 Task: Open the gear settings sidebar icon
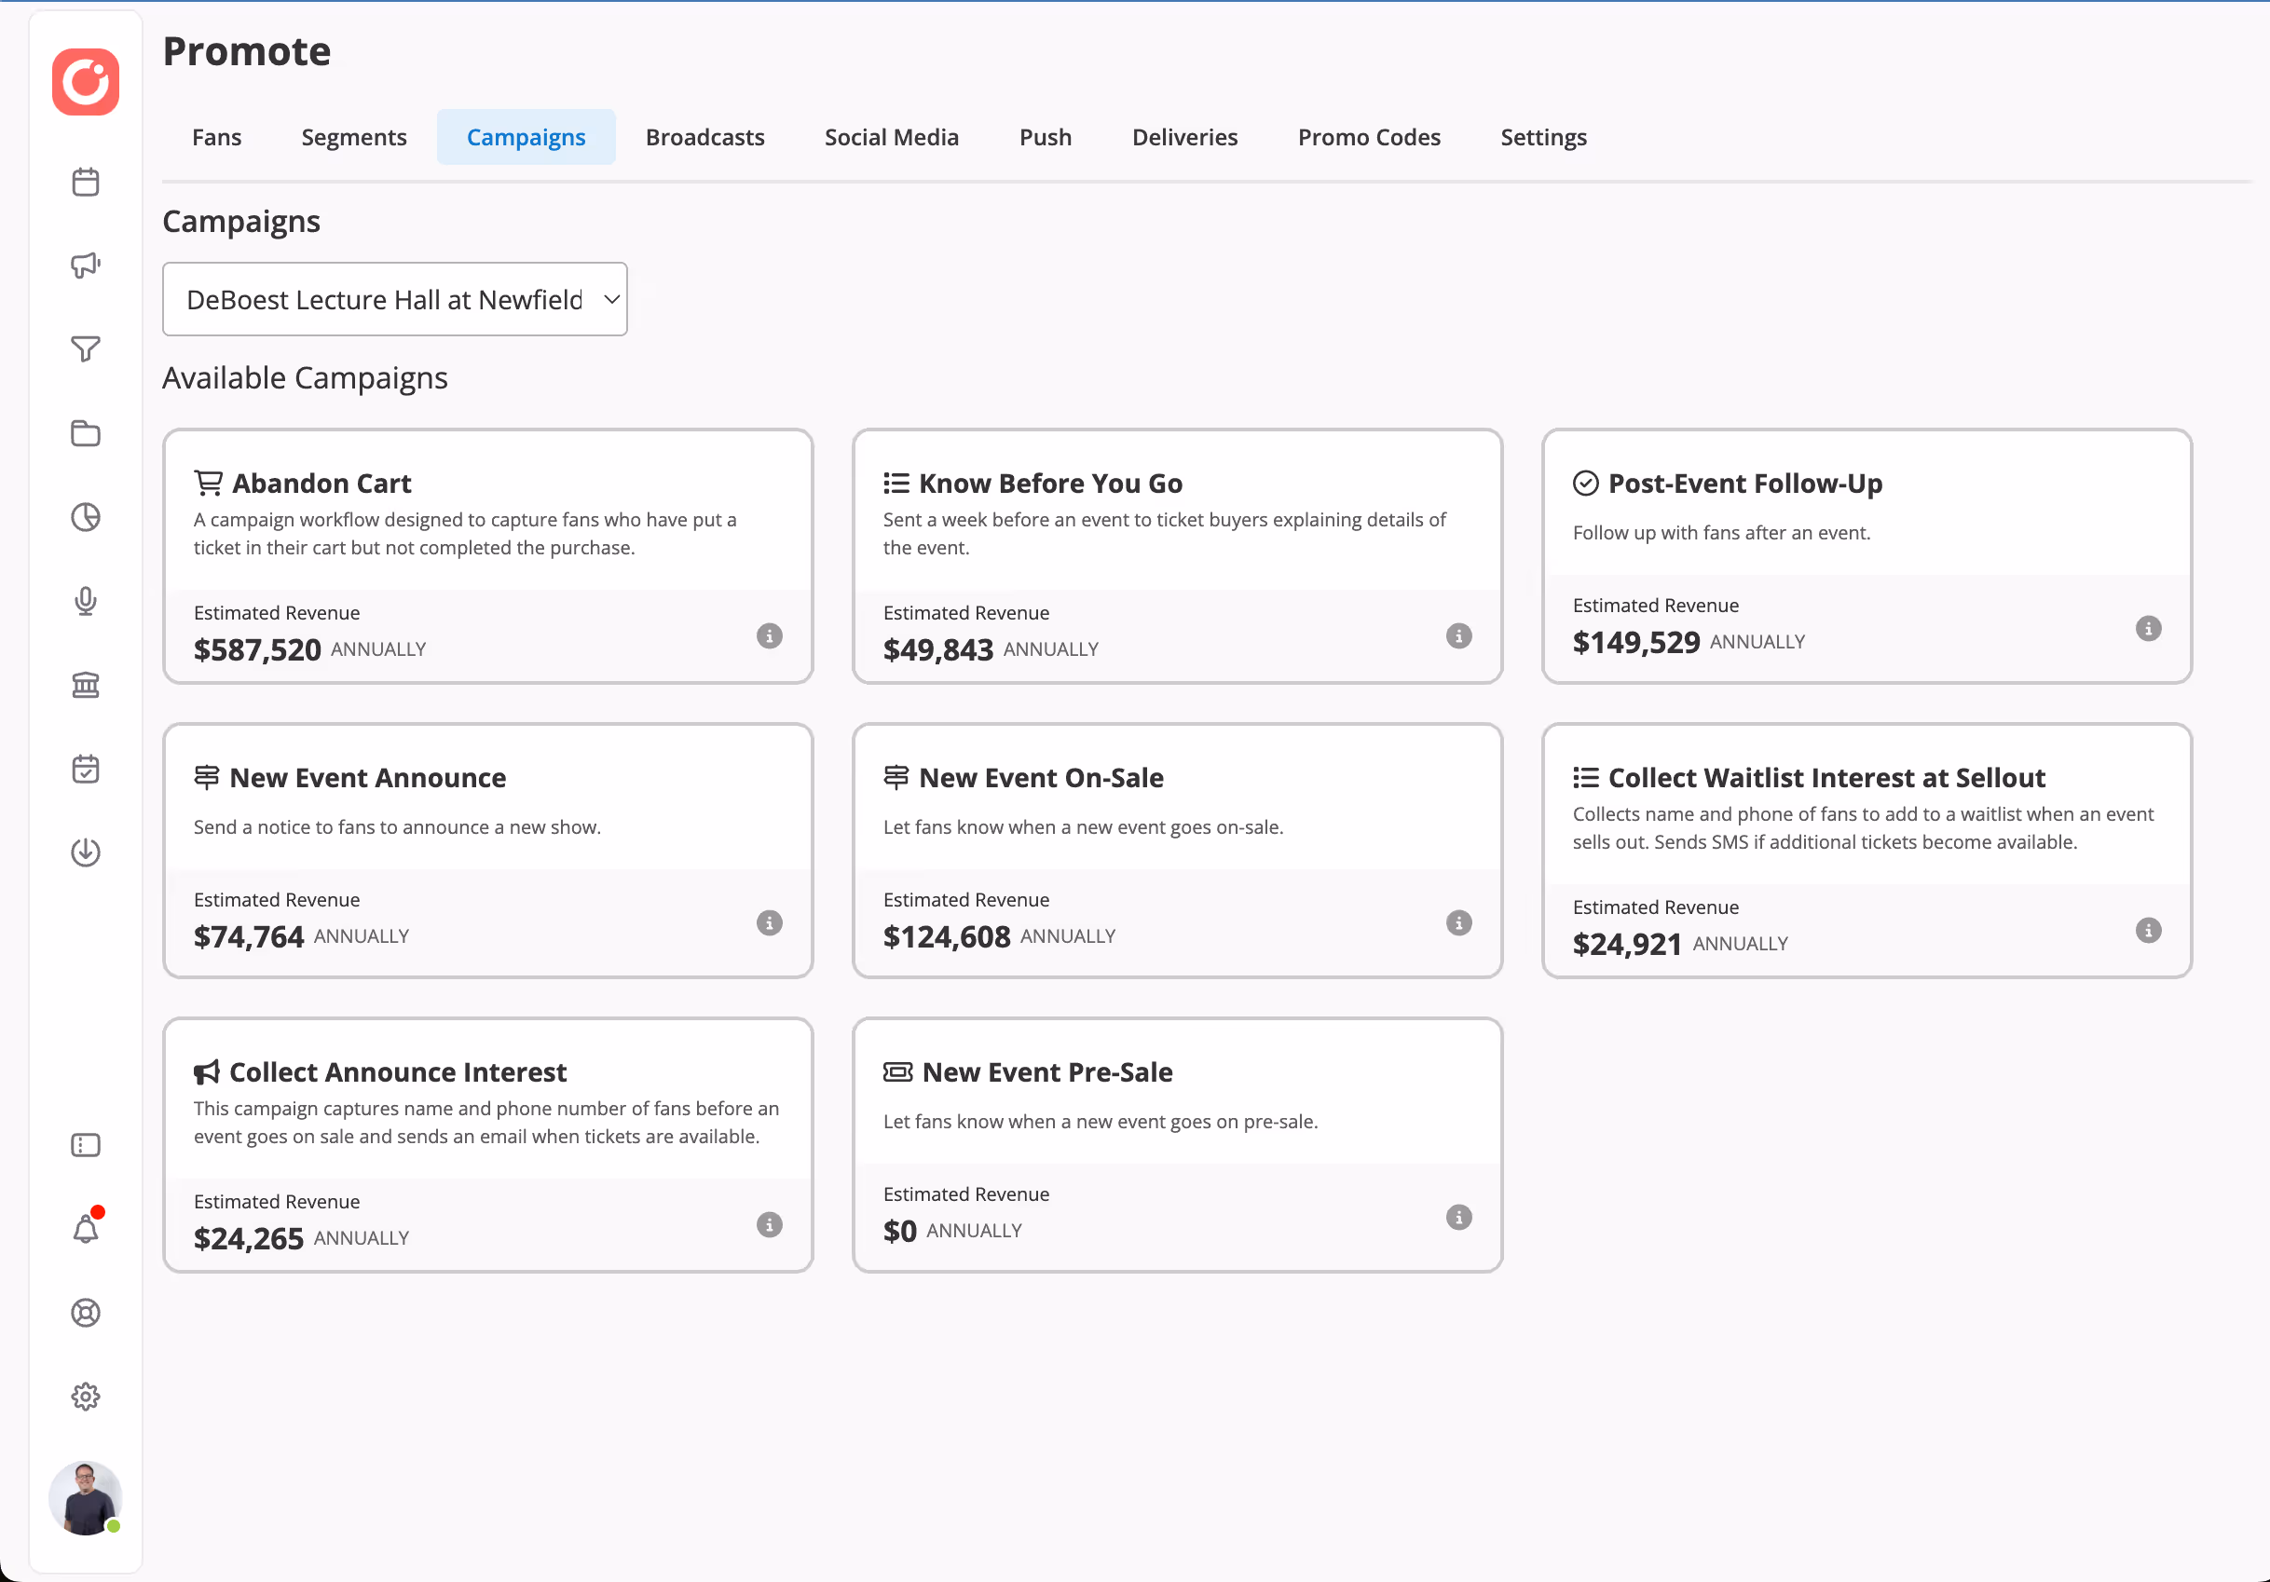tap(86, 1396)
